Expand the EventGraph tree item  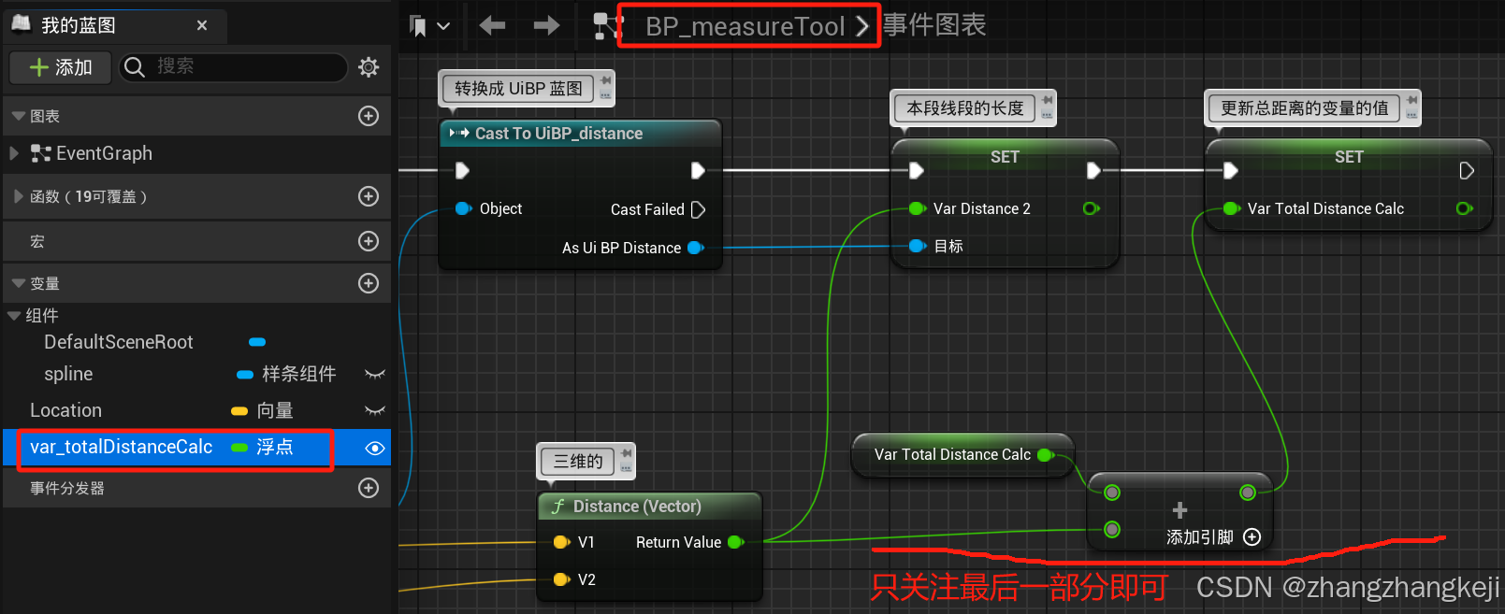click(14, 153)
